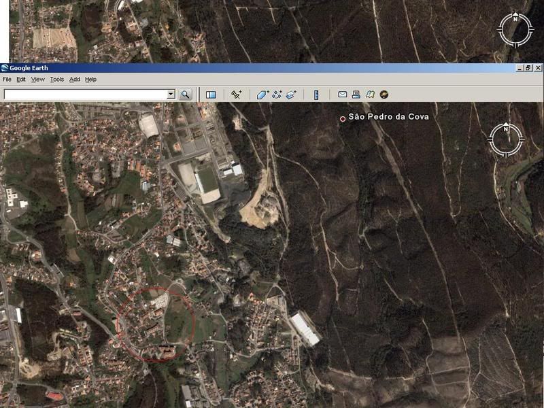Click the compass in the background image above
The height and width of the screenshot is (408, 544).
(x=515, y=30)
